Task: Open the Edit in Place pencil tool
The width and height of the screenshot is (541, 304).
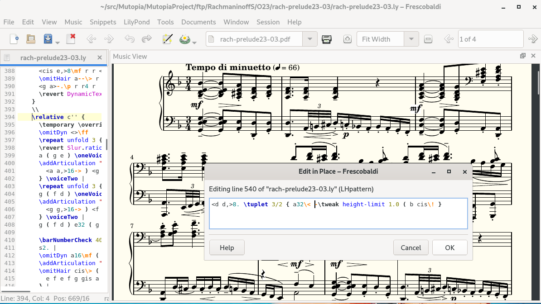Action: [x=168, y=39]
